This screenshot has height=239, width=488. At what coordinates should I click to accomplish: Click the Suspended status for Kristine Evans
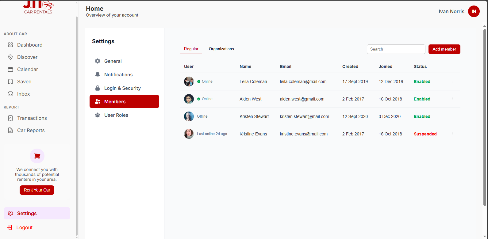point(425,134)
